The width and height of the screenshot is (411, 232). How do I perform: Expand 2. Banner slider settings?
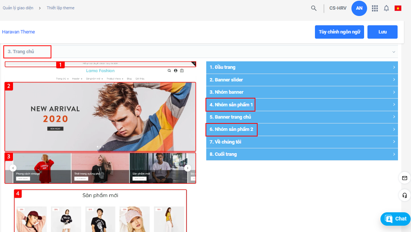coord(302,80)
